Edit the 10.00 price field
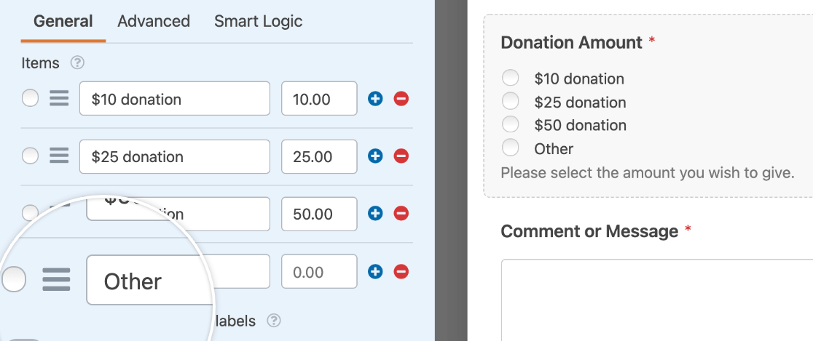The width and height of the screenshot is (813, 341). click(x=319, y=98)
